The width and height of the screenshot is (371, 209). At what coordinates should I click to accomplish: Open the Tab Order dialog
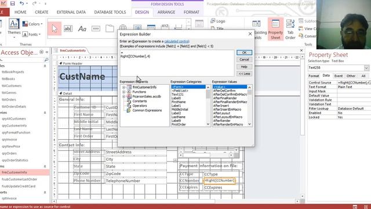coord(290,30)
